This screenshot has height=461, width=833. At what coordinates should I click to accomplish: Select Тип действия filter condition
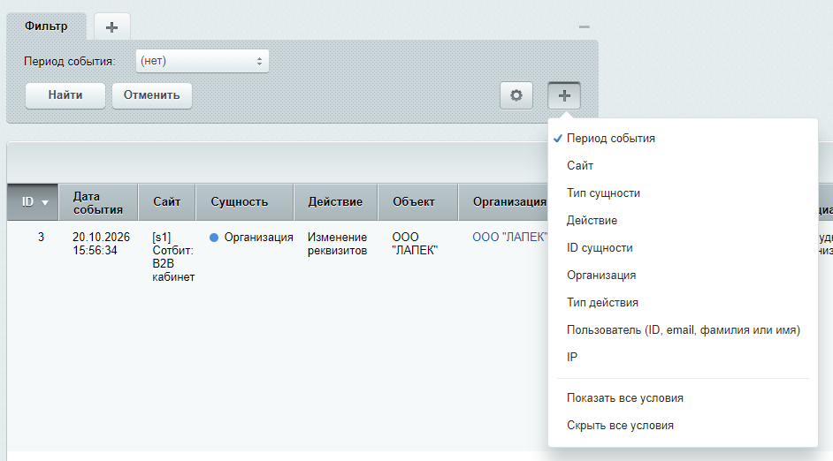click(683, 303)
